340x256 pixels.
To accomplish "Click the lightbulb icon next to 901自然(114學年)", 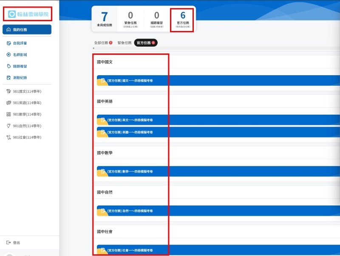I will click(x=8, y=126).
